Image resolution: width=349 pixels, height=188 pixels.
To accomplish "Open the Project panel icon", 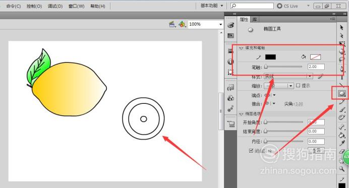I will [231, 124].
